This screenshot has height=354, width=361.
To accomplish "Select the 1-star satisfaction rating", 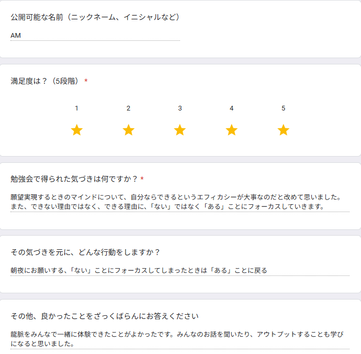I will tap(77, 130).
